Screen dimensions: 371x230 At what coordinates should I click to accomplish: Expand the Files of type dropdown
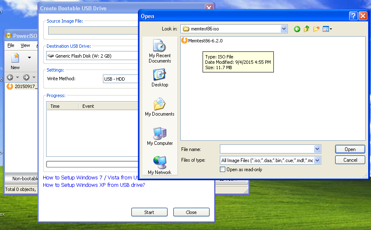point(317,160)
